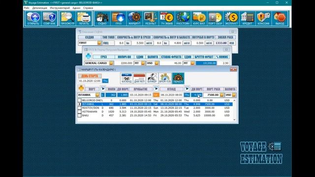Open ISTANBUL port selector dropdown

click(x=97, y=95)
